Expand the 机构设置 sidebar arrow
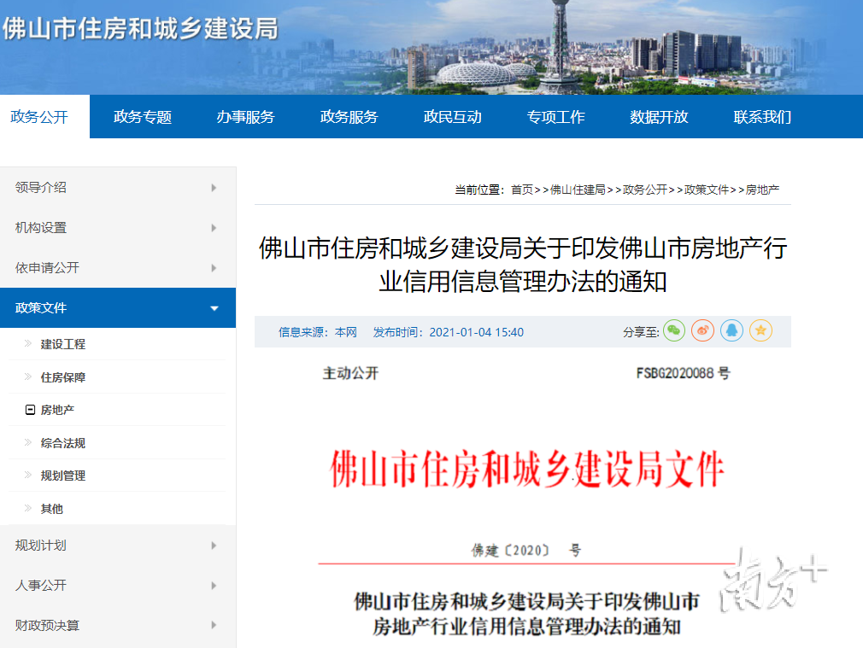Viewport: 863px width, 648px height. [214, 228]
